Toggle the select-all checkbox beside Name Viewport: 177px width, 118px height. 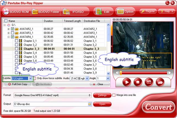[6, 21]
